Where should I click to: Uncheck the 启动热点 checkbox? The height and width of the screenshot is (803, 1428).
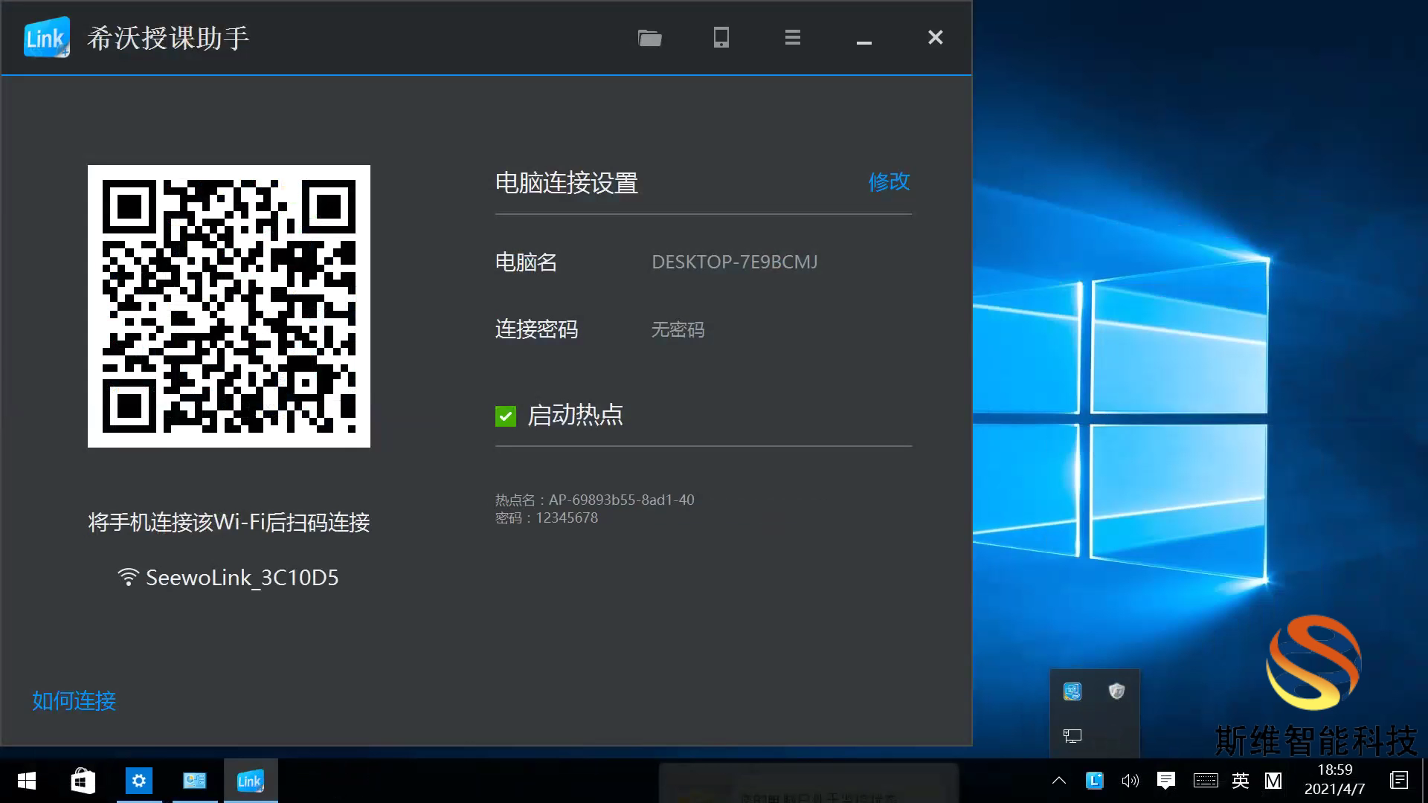[506, 416]
